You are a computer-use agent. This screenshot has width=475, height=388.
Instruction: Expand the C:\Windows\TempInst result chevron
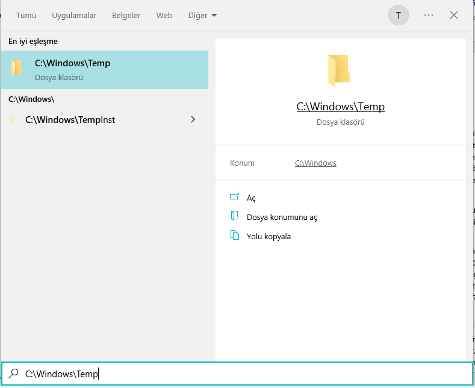pos(193,119)
